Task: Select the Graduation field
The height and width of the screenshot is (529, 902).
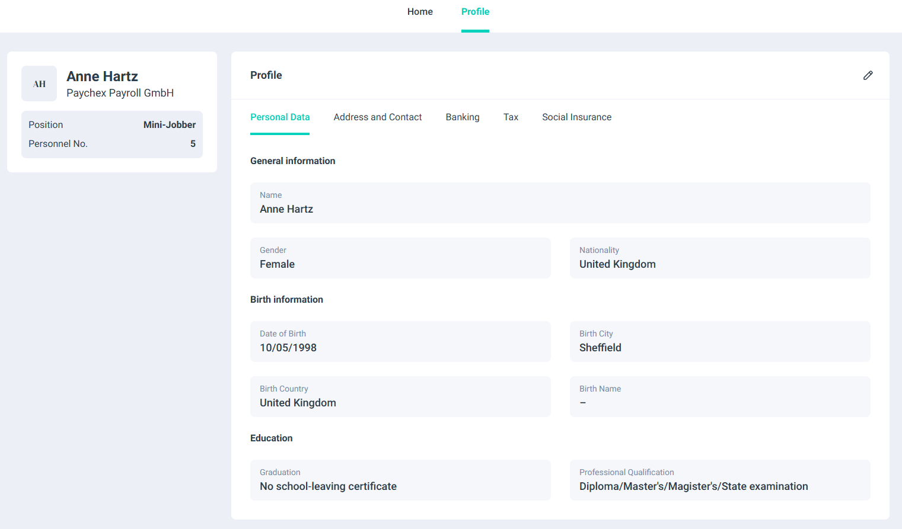Action: [x=400, y=480]
